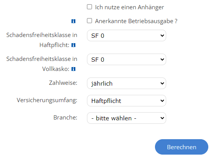Enable the 'Ich nutze einen Anhänger' checkbox

coord(90,7)
